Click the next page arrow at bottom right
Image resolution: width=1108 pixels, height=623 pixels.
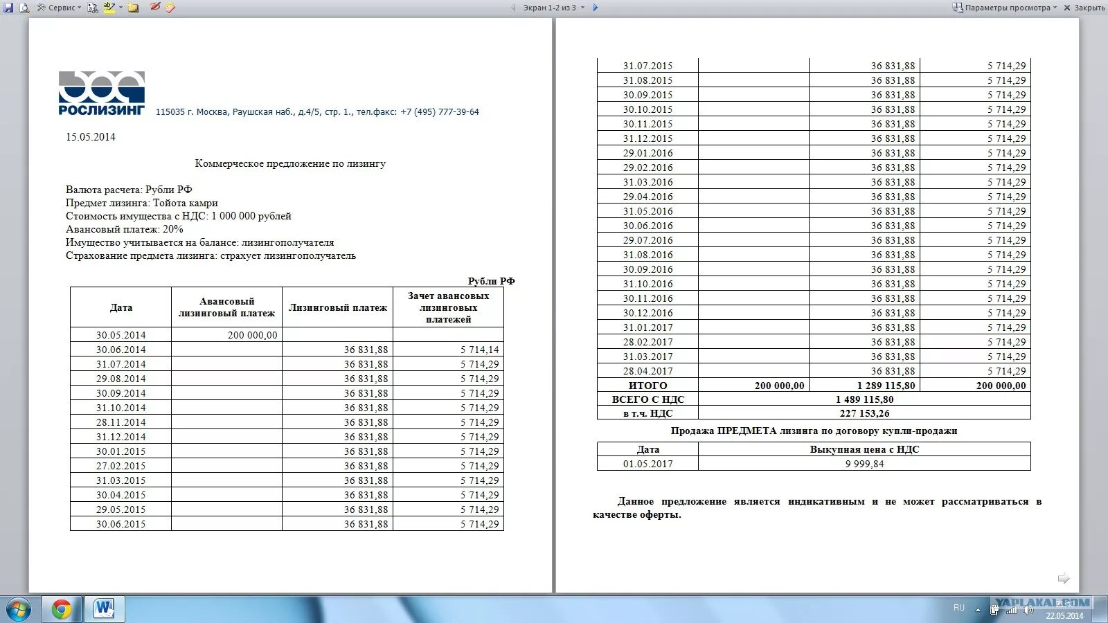1064,578
